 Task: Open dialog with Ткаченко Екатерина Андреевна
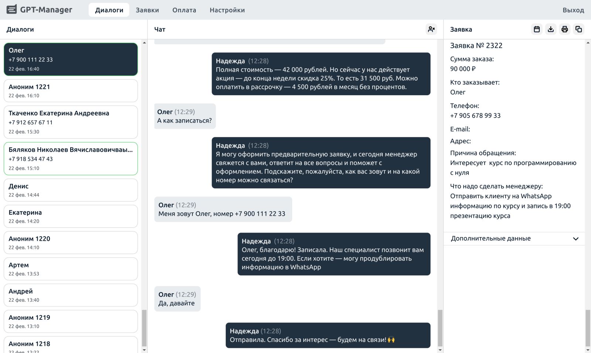pos(71,122)
